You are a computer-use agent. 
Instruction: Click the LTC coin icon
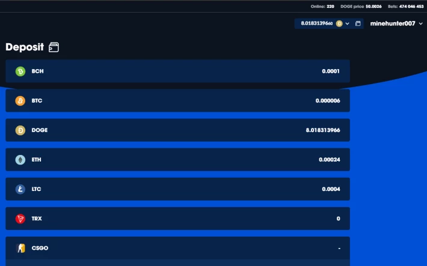(20, 189)
